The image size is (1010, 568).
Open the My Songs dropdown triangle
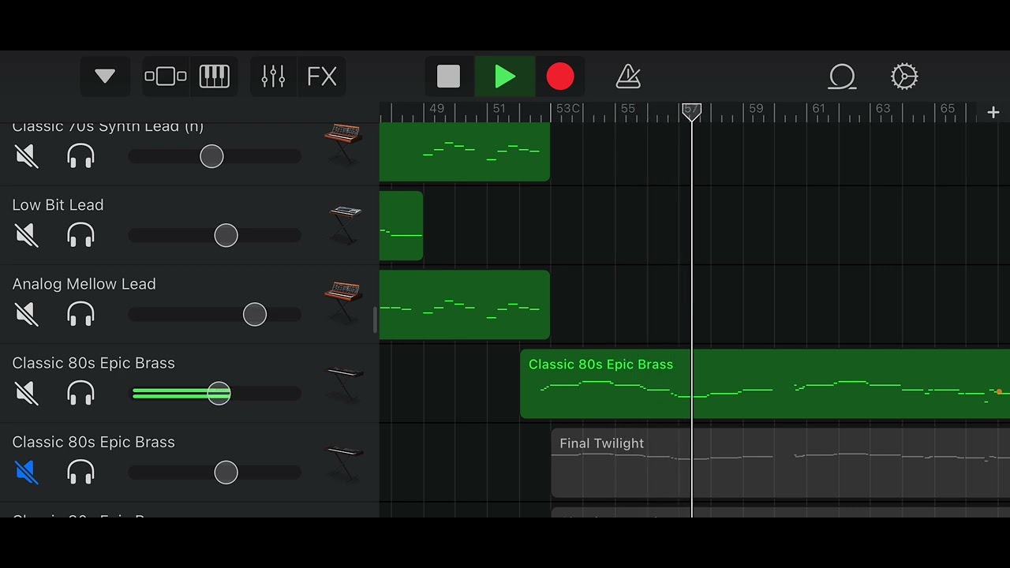105,77
